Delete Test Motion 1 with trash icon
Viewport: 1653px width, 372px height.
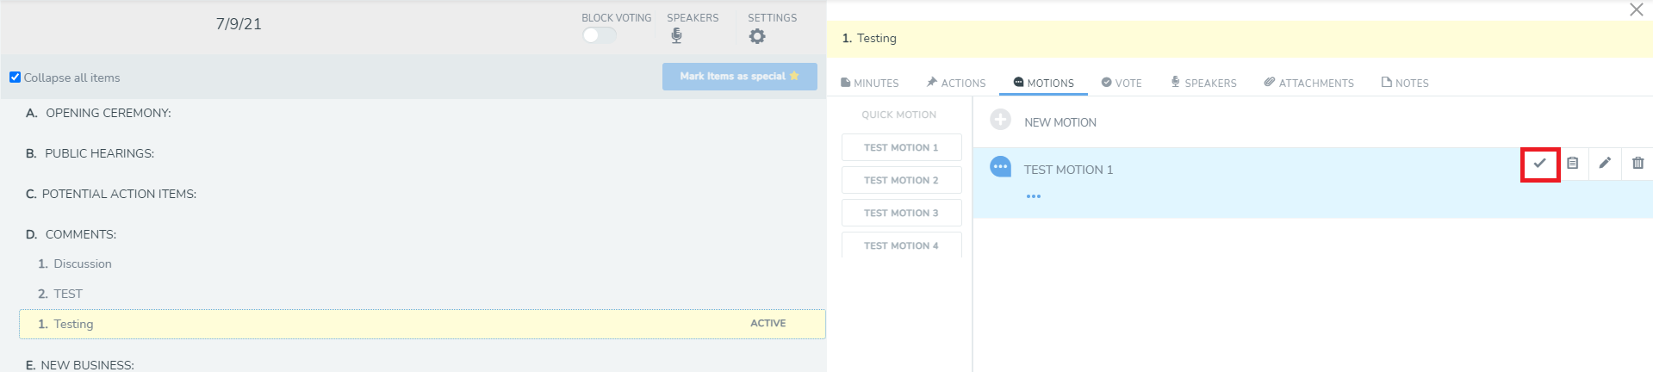coord(1637,163)
